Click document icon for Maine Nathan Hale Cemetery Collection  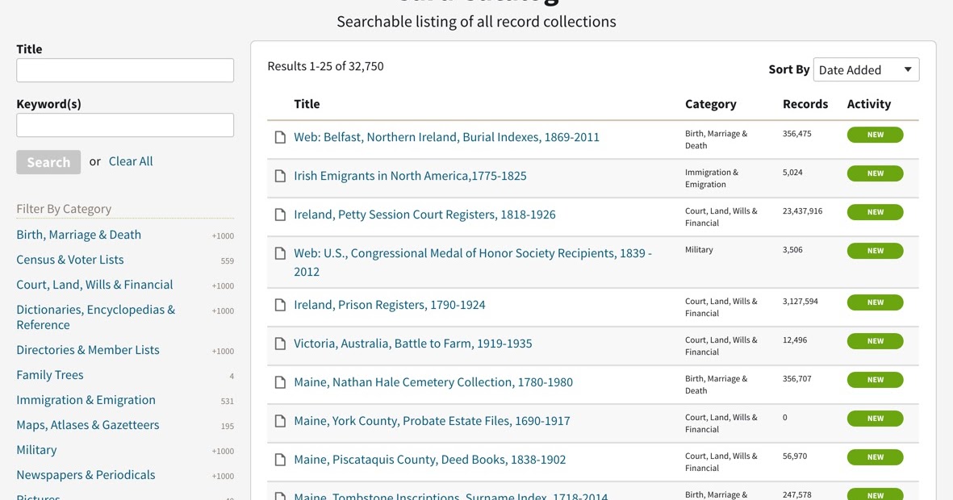point(280,382)
